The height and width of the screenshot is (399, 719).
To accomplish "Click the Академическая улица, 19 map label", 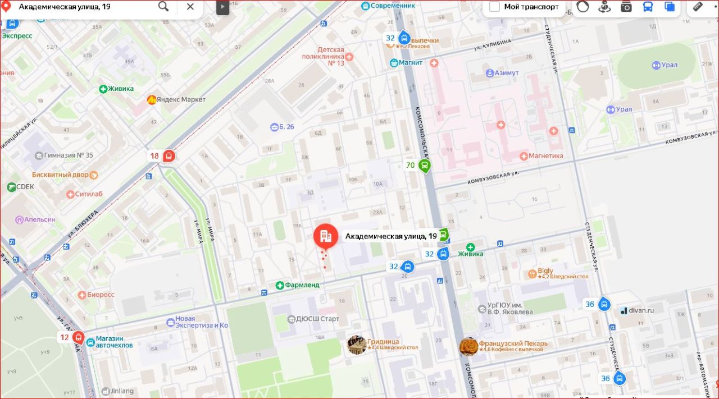I will click(x=390, y=236).
